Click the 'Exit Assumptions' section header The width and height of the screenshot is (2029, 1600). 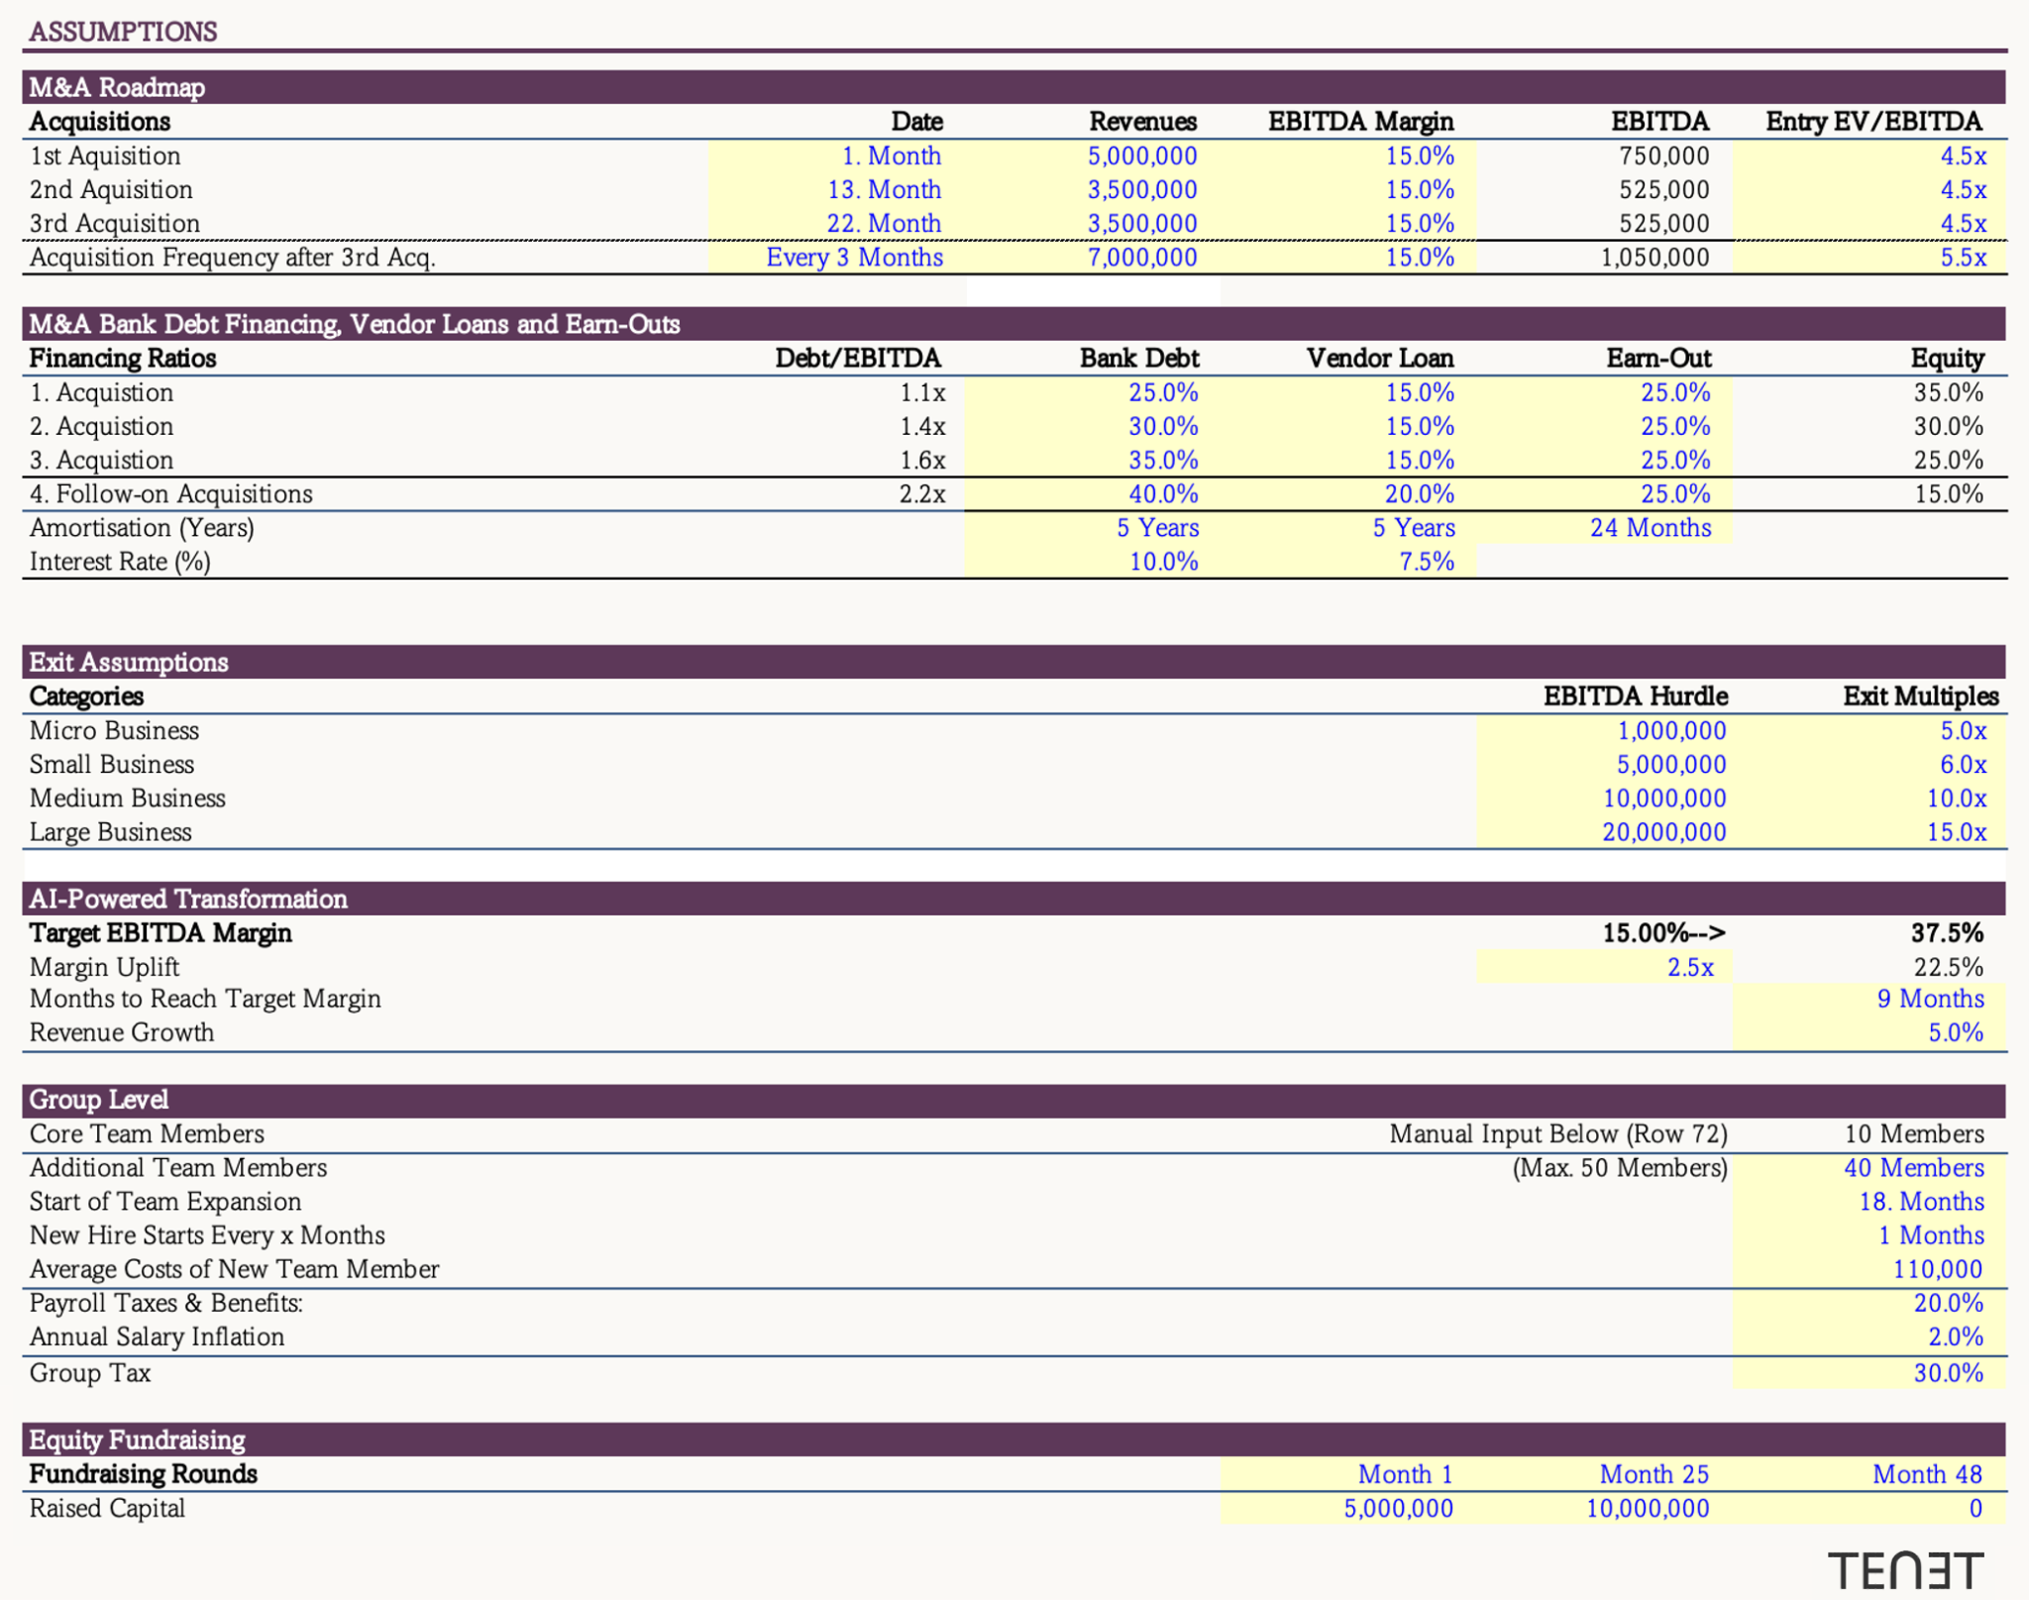pos(1014,662)
